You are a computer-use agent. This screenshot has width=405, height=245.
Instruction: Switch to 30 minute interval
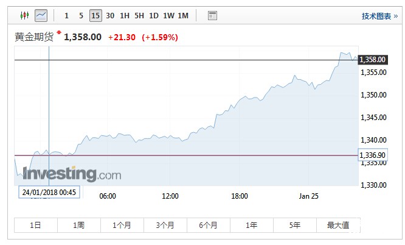tap(110, 15)
